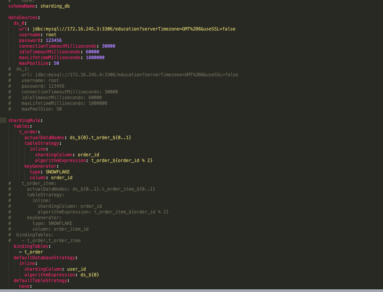The image size is (383, 292).
Task: Click the commented column: order_item_id line
Action: (48, 229)
